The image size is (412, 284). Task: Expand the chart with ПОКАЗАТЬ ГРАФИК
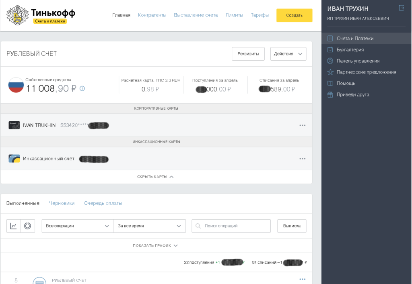tap(156, 246)
